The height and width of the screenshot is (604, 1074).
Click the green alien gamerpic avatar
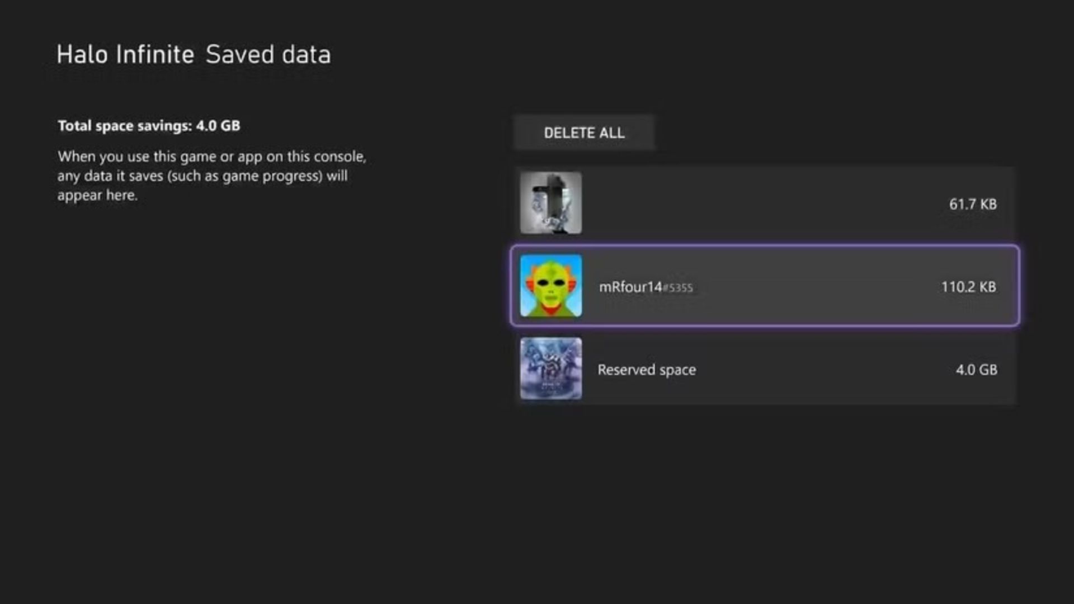point(551,286)
